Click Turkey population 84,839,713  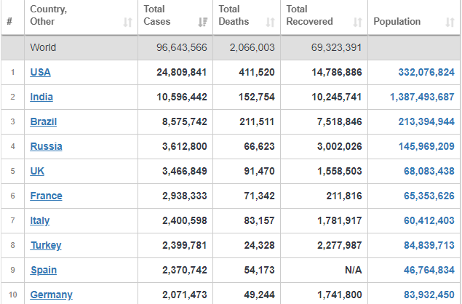click(x=429, y=245)
